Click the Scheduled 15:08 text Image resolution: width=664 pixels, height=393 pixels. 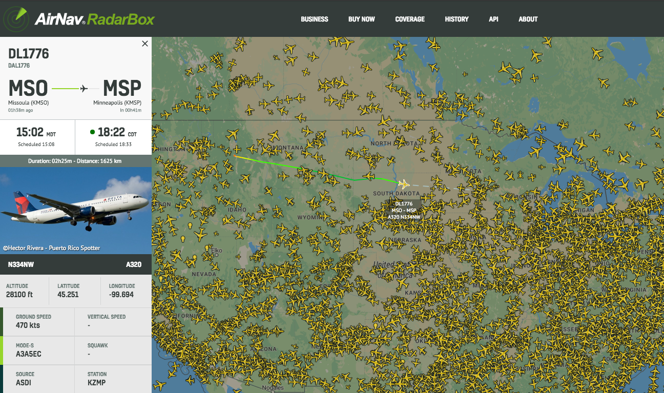point(36,144)
